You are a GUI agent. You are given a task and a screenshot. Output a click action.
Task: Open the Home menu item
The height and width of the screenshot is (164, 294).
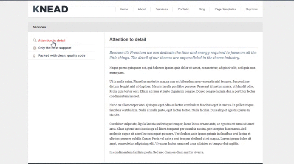(124, 9)
